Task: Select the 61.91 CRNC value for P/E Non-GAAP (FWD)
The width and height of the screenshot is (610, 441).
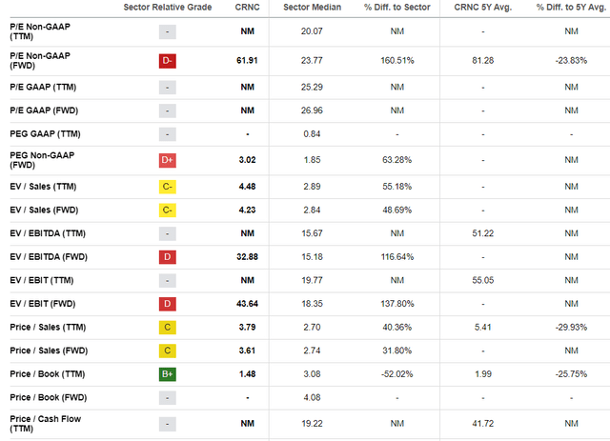Action: pyautogui.click(x=247, y=61)
